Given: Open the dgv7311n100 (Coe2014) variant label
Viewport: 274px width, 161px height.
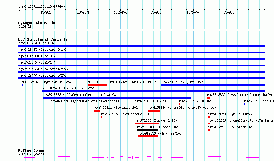Looking at the screenshot, I should (38, 56).
